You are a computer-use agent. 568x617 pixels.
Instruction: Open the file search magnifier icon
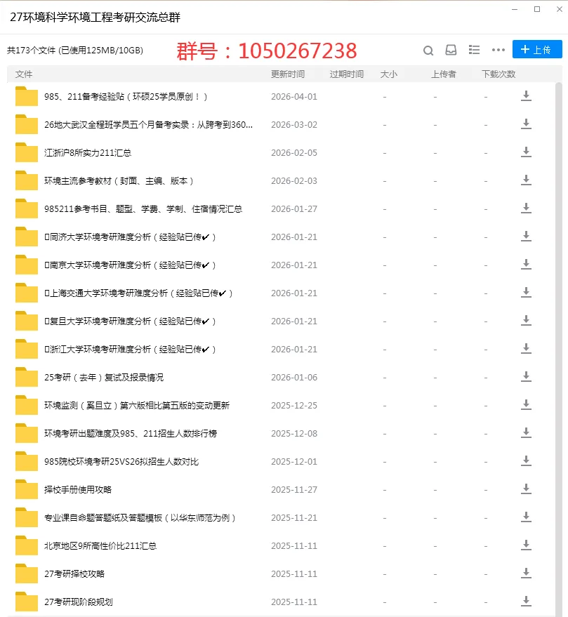click(x=428, y=50)
